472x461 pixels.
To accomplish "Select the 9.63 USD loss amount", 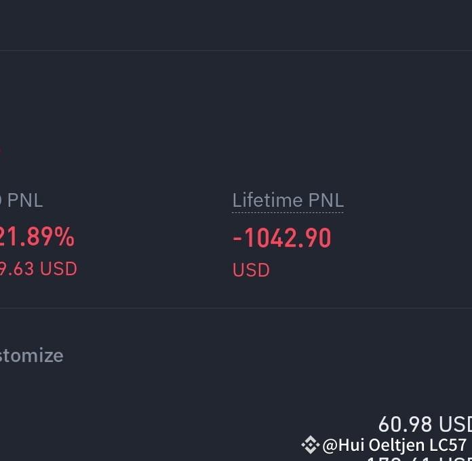I will [38, 268].
